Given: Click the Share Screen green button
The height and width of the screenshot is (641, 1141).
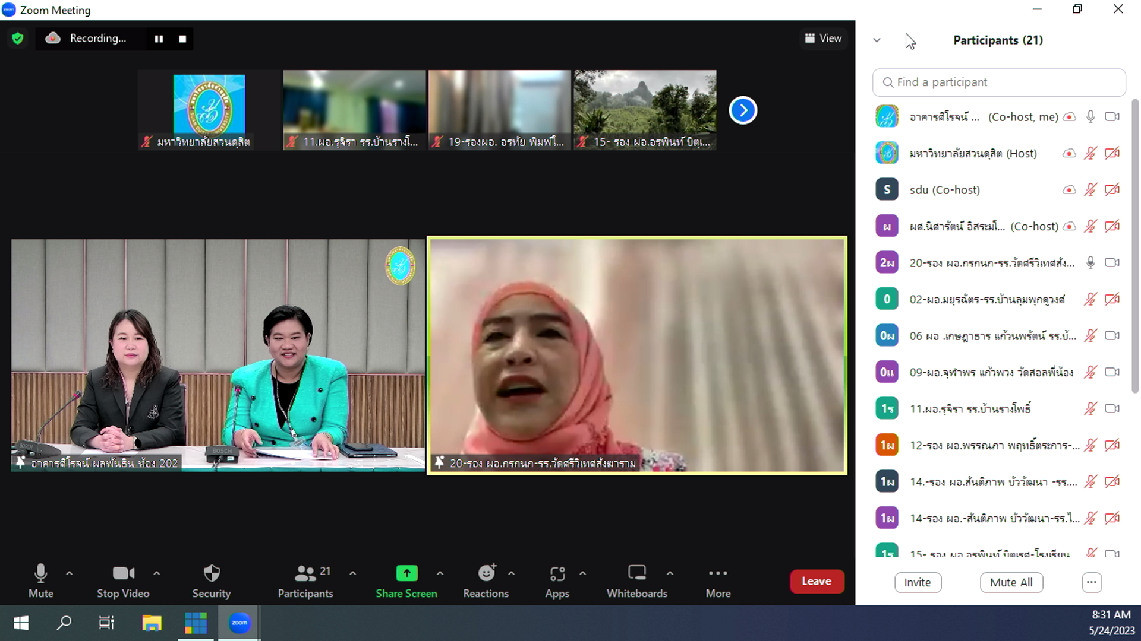Looking at the screenshot, I should coord(406,580).
